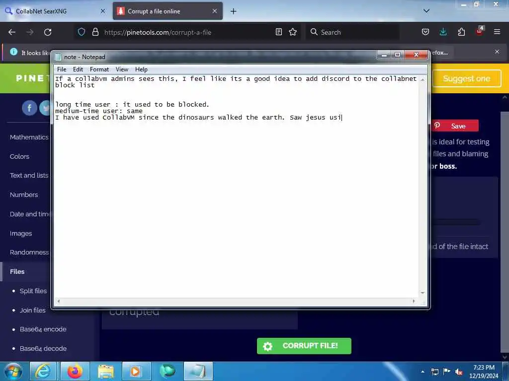The image size is (509, 381).
Task: Click the Suggest one button
Action: tap(466, 78)
